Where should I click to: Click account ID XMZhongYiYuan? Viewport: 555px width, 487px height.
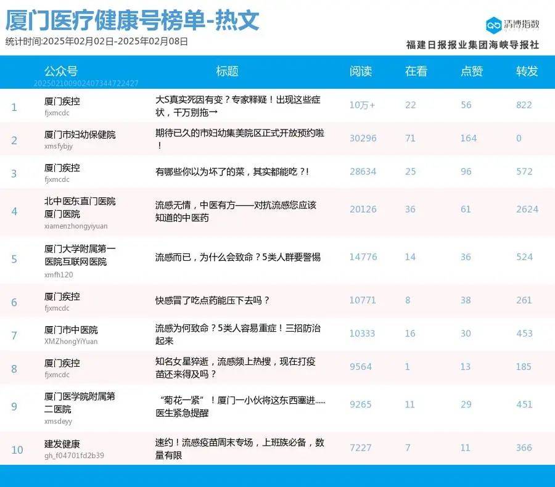coord(71,341)
